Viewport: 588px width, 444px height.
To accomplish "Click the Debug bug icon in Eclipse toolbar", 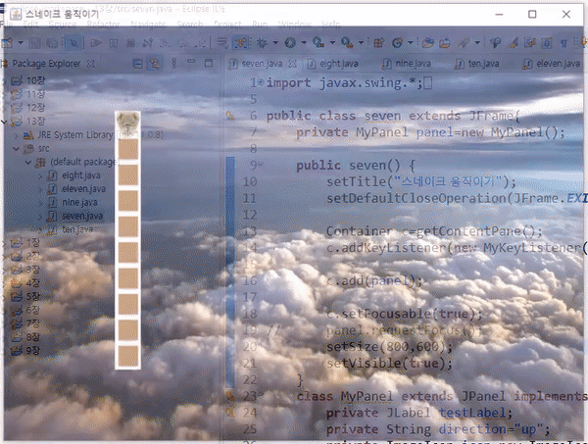I will coord(262,43).
